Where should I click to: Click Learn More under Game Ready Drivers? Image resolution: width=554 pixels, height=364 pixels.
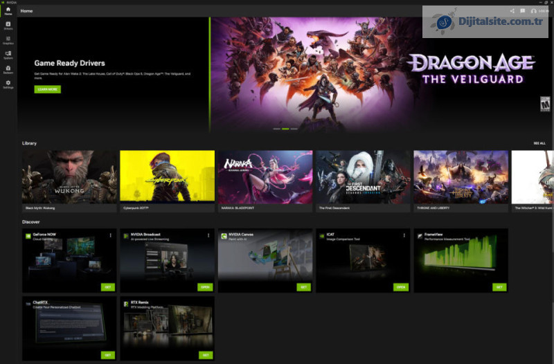(x=47, y=89)
